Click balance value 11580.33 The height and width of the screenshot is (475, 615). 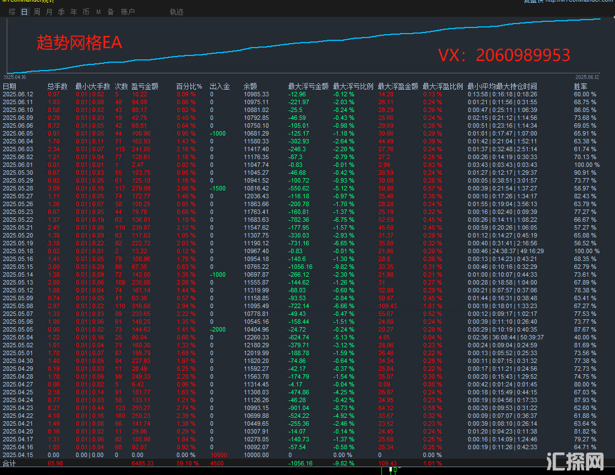coord(256,141)
